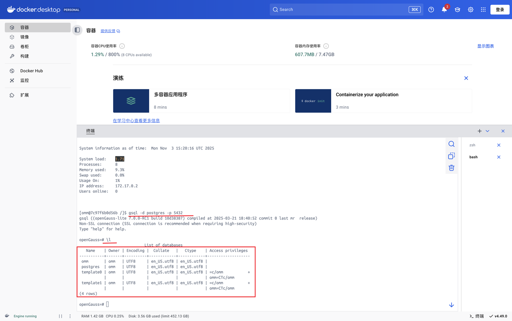Image resolution: width=512 pixels, height=321 pixels.
Task: Open the Containerize your application card
Action: tap(384, 101)
